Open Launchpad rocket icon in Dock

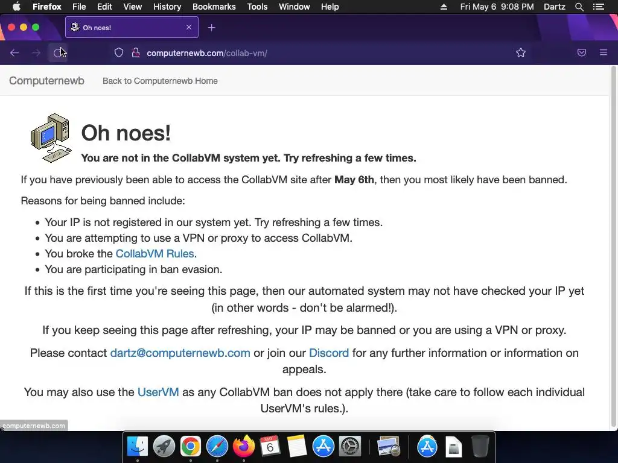(164, 447)
